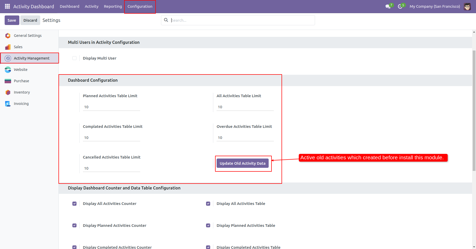Screen dimensions: 476x249
Task: Edit Planned Activities Table Limit value
Action: click(x=112, y=107)
